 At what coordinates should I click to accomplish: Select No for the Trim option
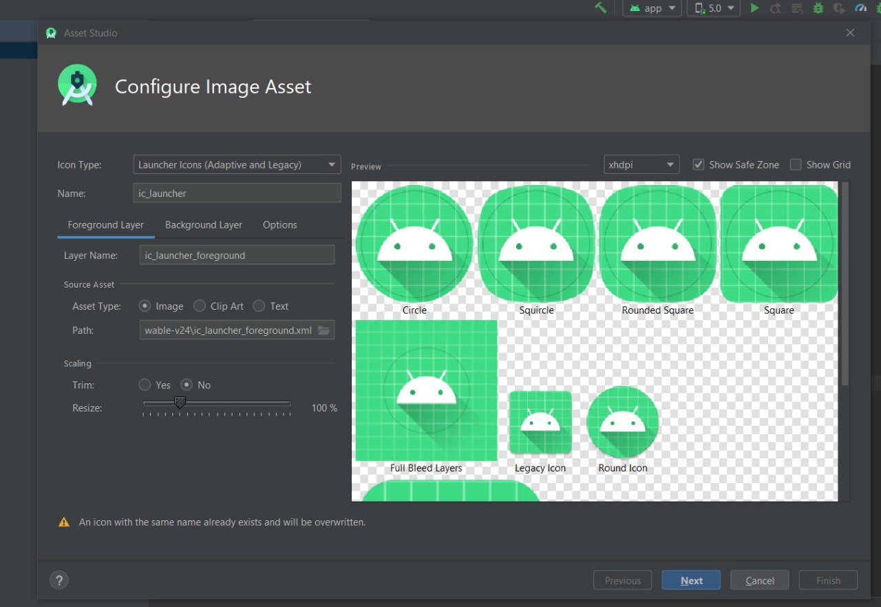coord(187,385)
